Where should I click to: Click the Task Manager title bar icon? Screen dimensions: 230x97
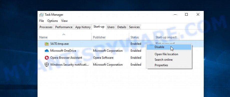point(42,15)
